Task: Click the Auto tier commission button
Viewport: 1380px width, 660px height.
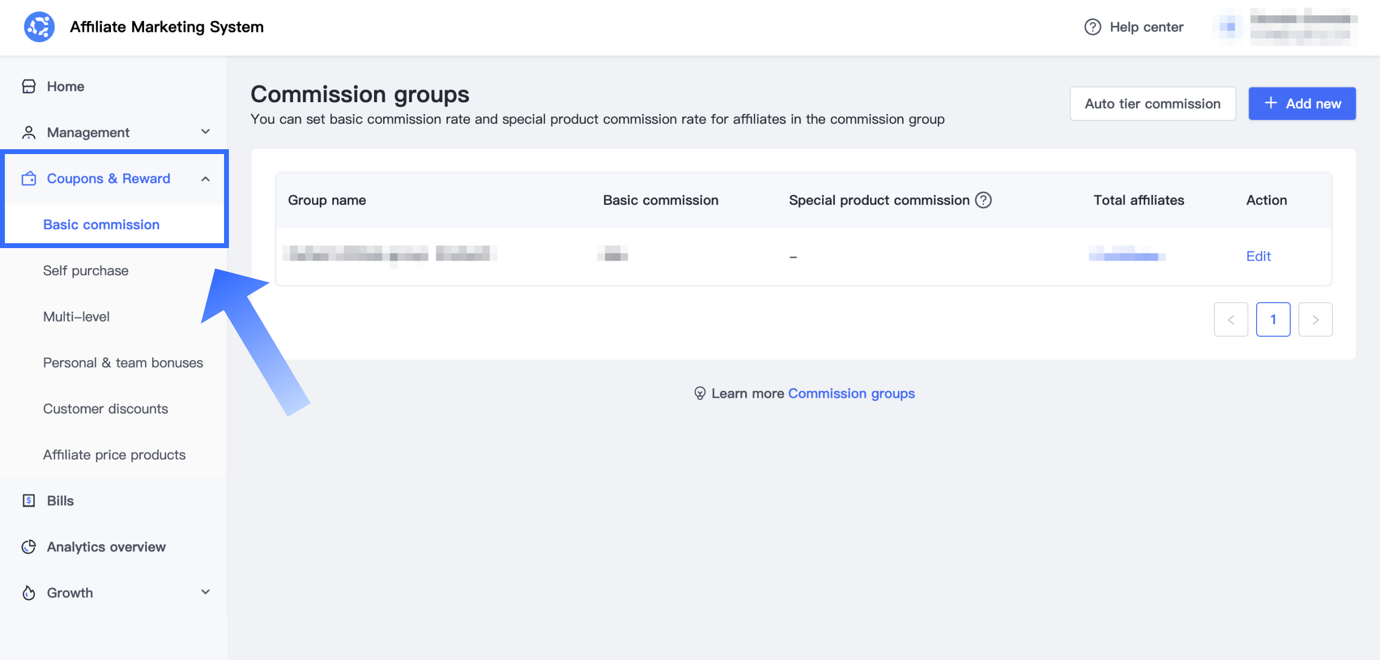Action: [1152, 103]
